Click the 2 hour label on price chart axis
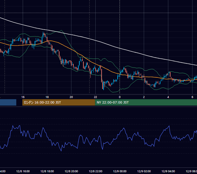 pos(144,97)
